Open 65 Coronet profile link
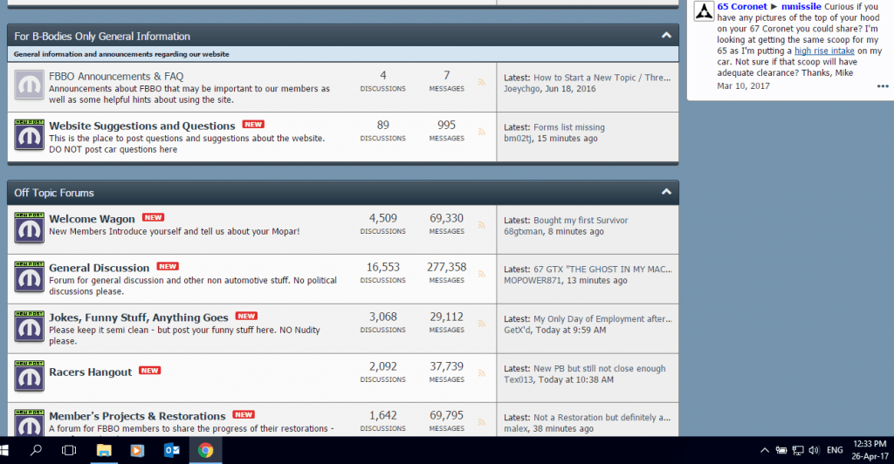Image resolution: width=894 pixels, height=464 pixels. pos(742,6)
